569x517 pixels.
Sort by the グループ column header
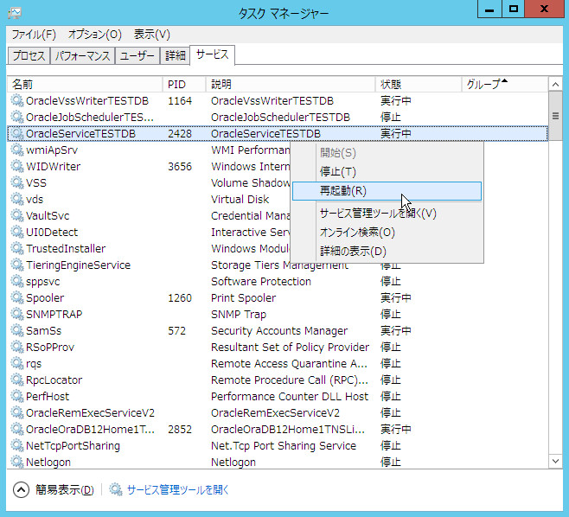[505, 84]
